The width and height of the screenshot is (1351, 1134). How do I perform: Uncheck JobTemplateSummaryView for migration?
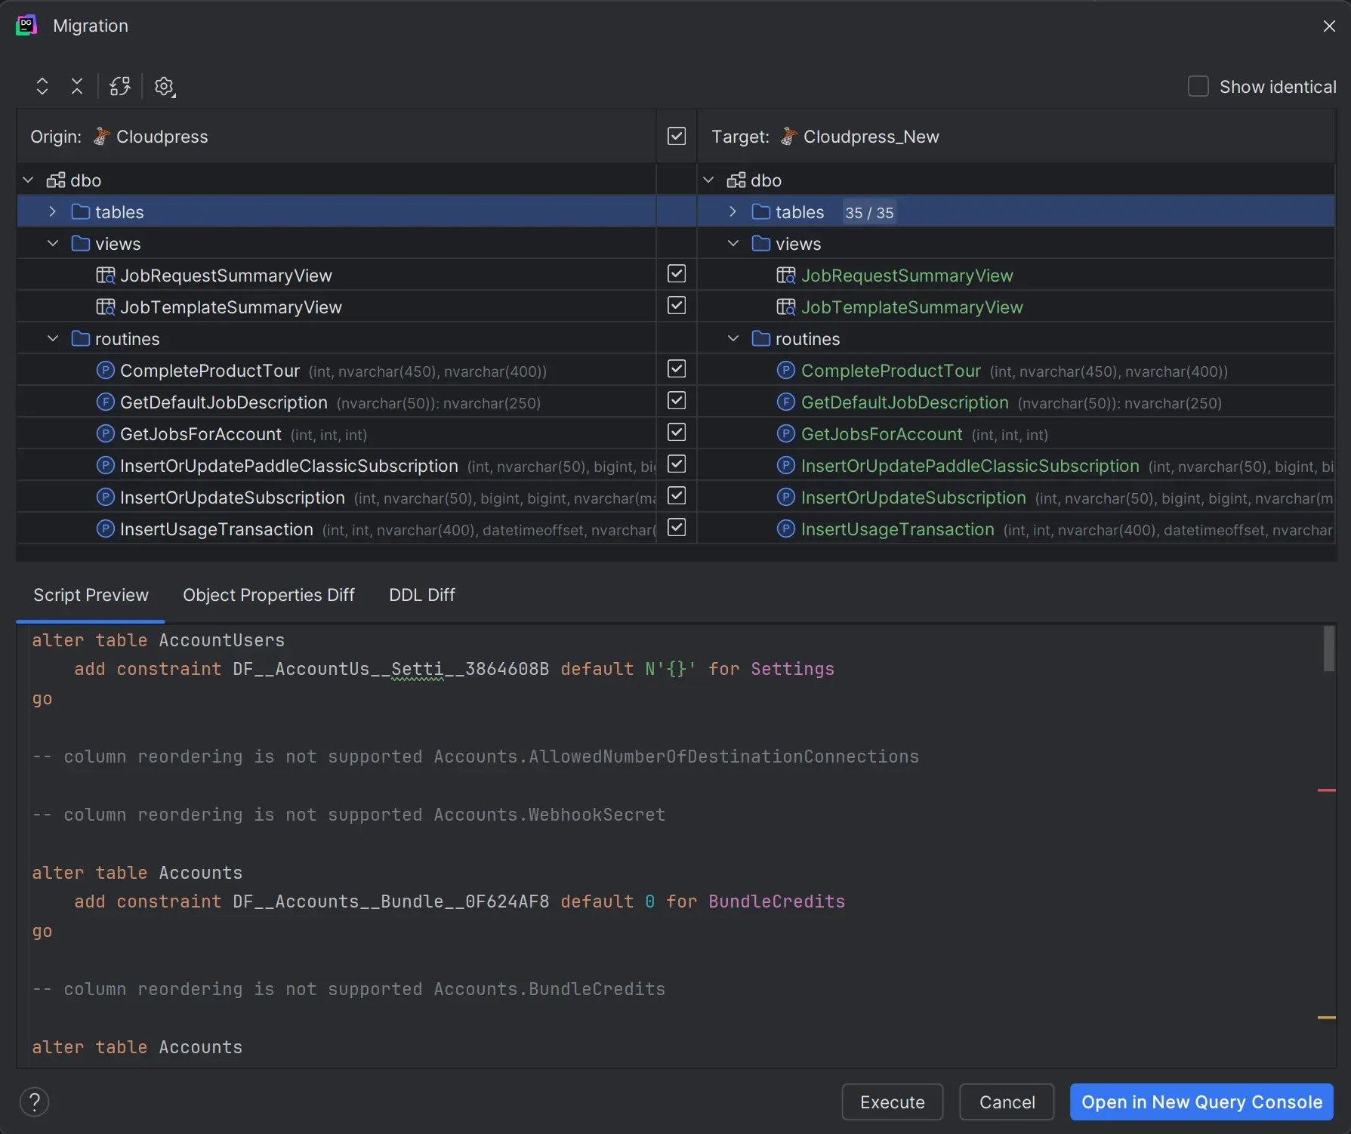click(x=676, y=306)
